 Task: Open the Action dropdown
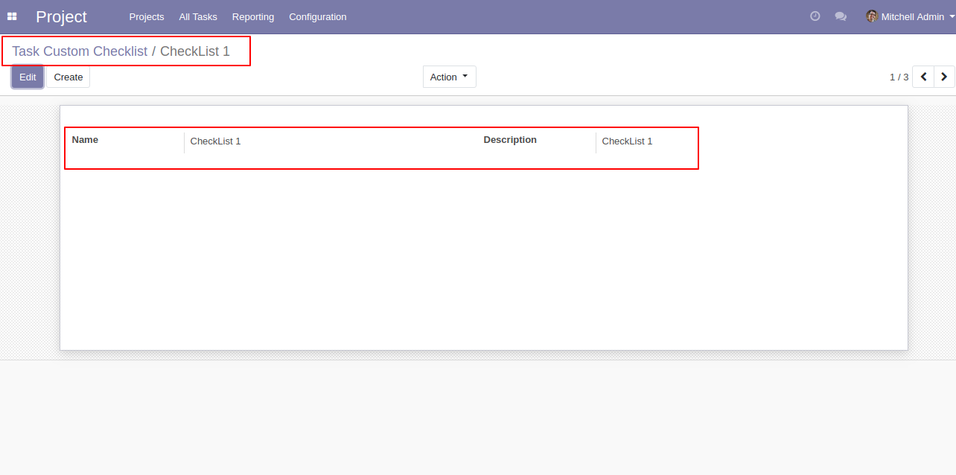pyautogui.click(x=450, y=77)
